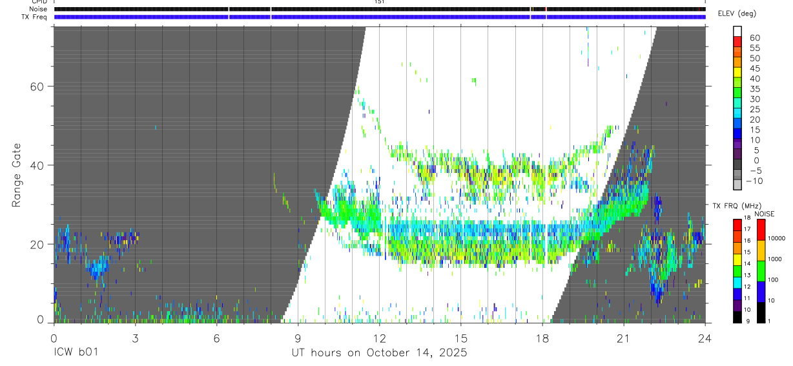Click the '35' label on the ELEV scale
Viewport: 793px width, 366px height.
click(x=754, y=89)
